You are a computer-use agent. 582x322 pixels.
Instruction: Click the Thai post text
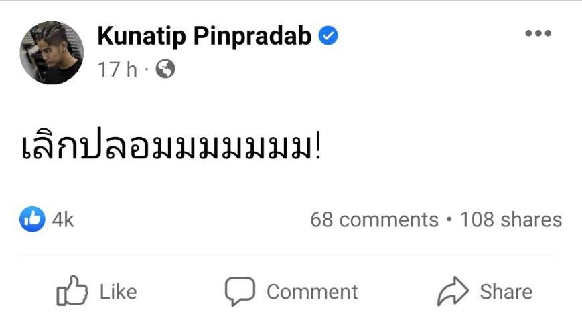tap(171, 148)
